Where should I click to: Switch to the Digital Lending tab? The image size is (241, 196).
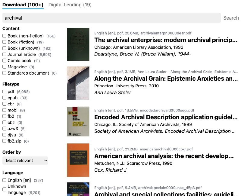tap(70, 5)
